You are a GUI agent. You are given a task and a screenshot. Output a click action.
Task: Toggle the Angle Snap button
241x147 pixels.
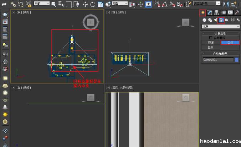[165, 4]
